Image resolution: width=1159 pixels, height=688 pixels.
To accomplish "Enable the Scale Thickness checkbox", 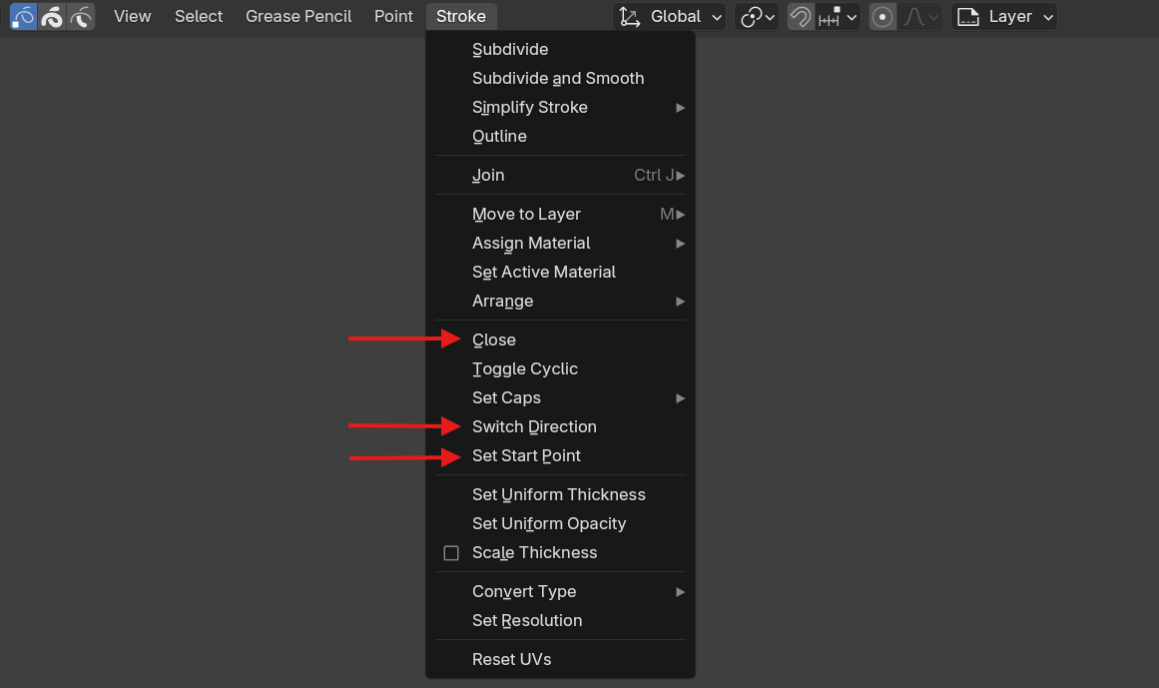I will [451, 552].
